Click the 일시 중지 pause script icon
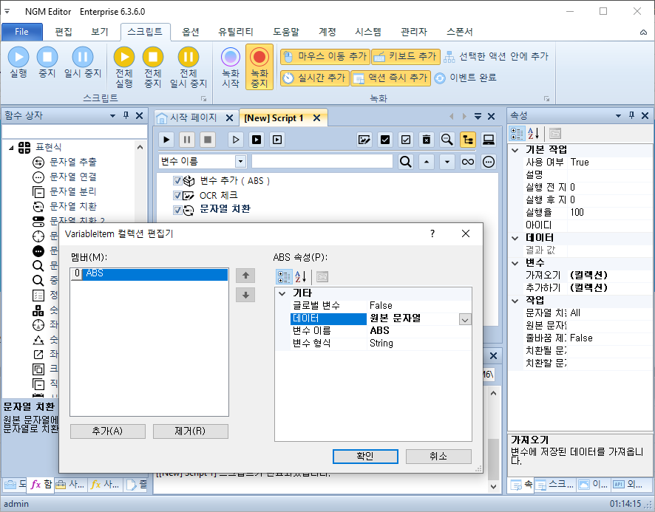Screen dimensions: 655x512 pyautogui.click(x=83, y=62)
